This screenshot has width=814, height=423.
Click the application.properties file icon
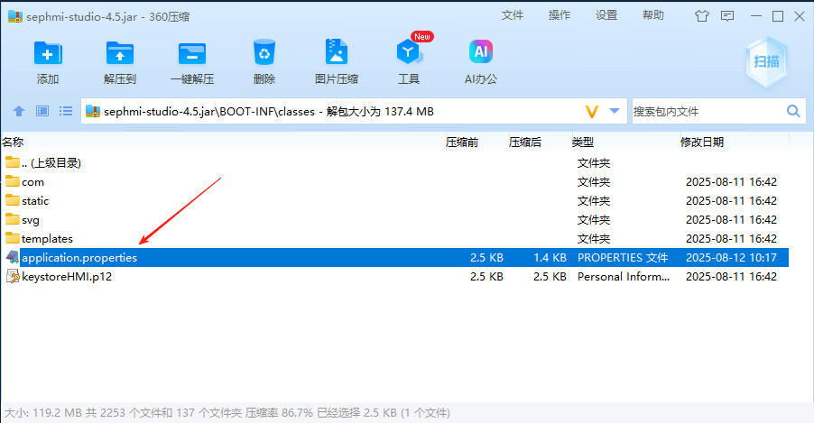(x=13, y=257)
